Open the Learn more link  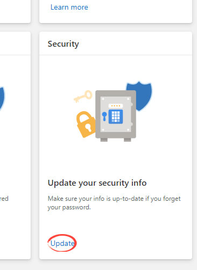[69, 7]
